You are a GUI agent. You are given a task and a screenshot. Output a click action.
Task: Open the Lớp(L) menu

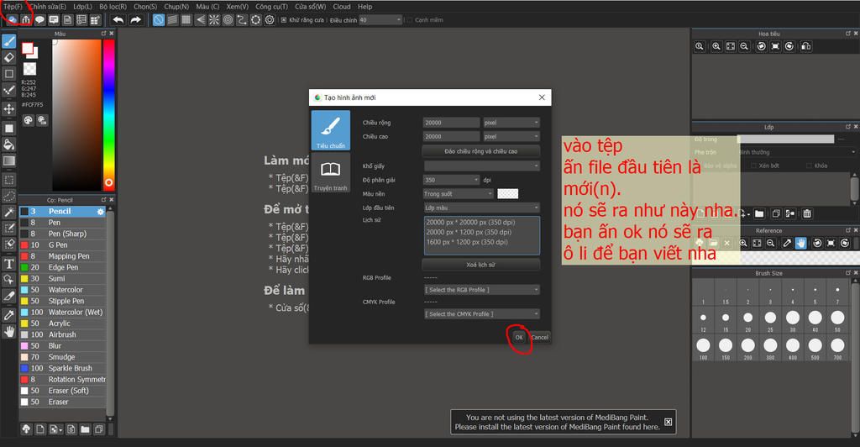coord(83,7)
